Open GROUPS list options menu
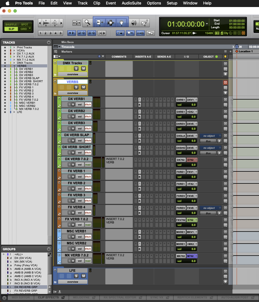This screenshot has height=302, width=259. (49, 249)
